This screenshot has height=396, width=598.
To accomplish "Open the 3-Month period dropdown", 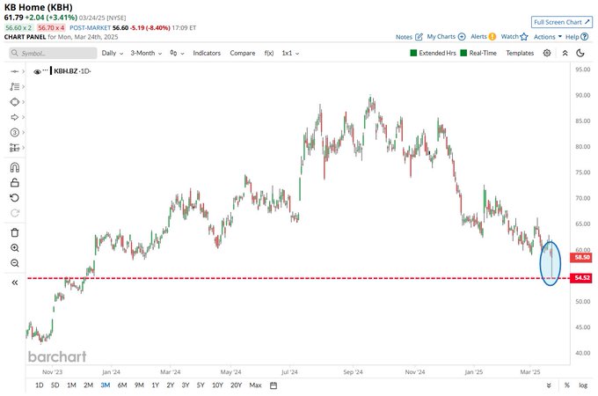I will coord(146,53).
